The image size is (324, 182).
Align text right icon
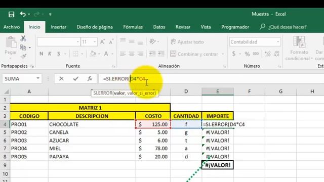(x=140, y=54)
